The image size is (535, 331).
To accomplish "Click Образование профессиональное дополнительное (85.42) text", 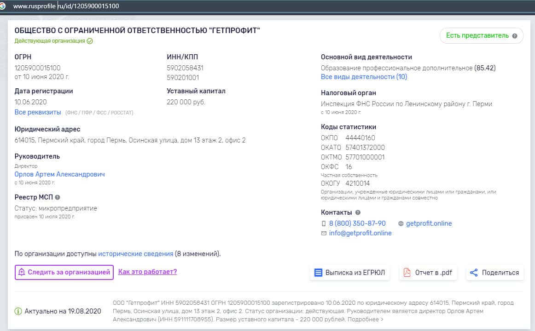I will [408, 68].
